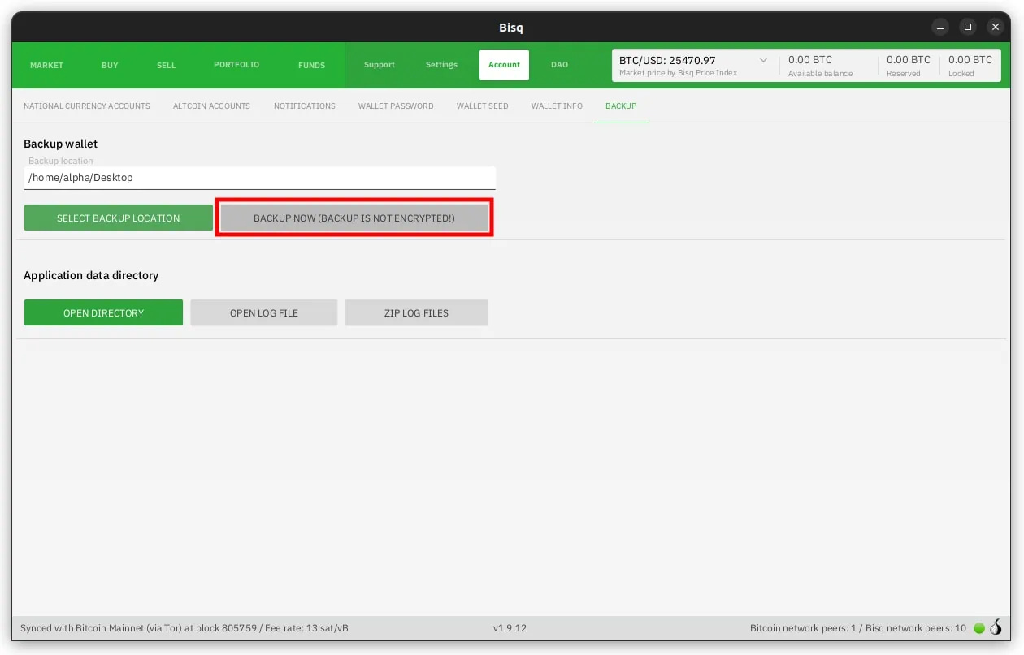
Task: Click the Backup wallet heading
Action: pyautogui.click(x=60, y=144)
